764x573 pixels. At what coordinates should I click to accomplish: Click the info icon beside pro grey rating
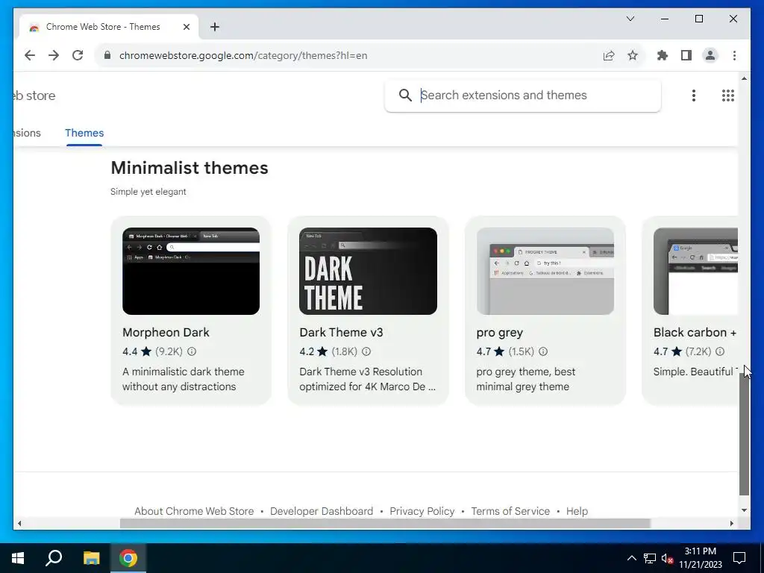(543, 351)
